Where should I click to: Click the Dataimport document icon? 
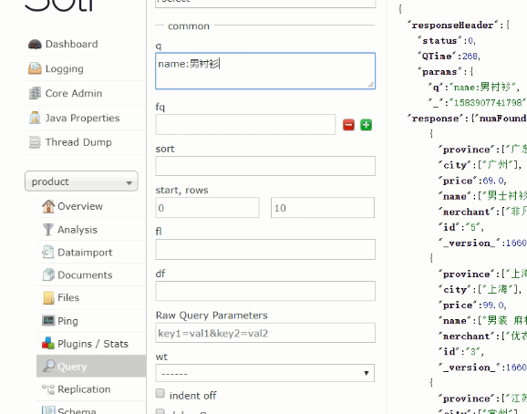tap(48, 252)
